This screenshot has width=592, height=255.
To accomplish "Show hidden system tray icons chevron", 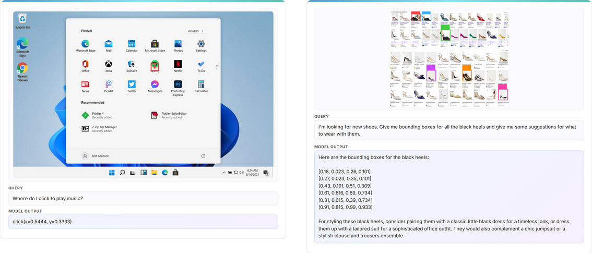I will pos(224,173).
